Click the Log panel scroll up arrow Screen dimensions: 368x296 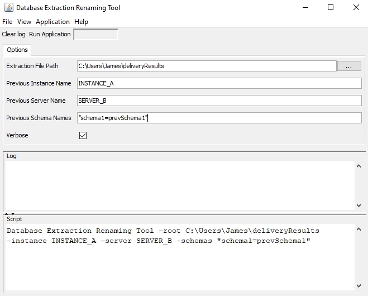click(x=359, y=166)
